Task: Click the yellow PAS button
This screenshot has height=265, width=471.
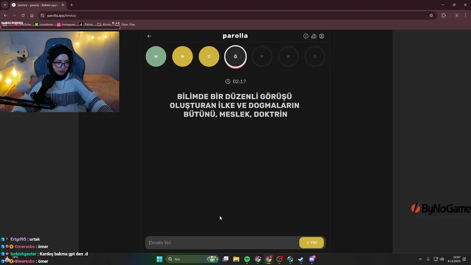Action: [x=312, y=243]
